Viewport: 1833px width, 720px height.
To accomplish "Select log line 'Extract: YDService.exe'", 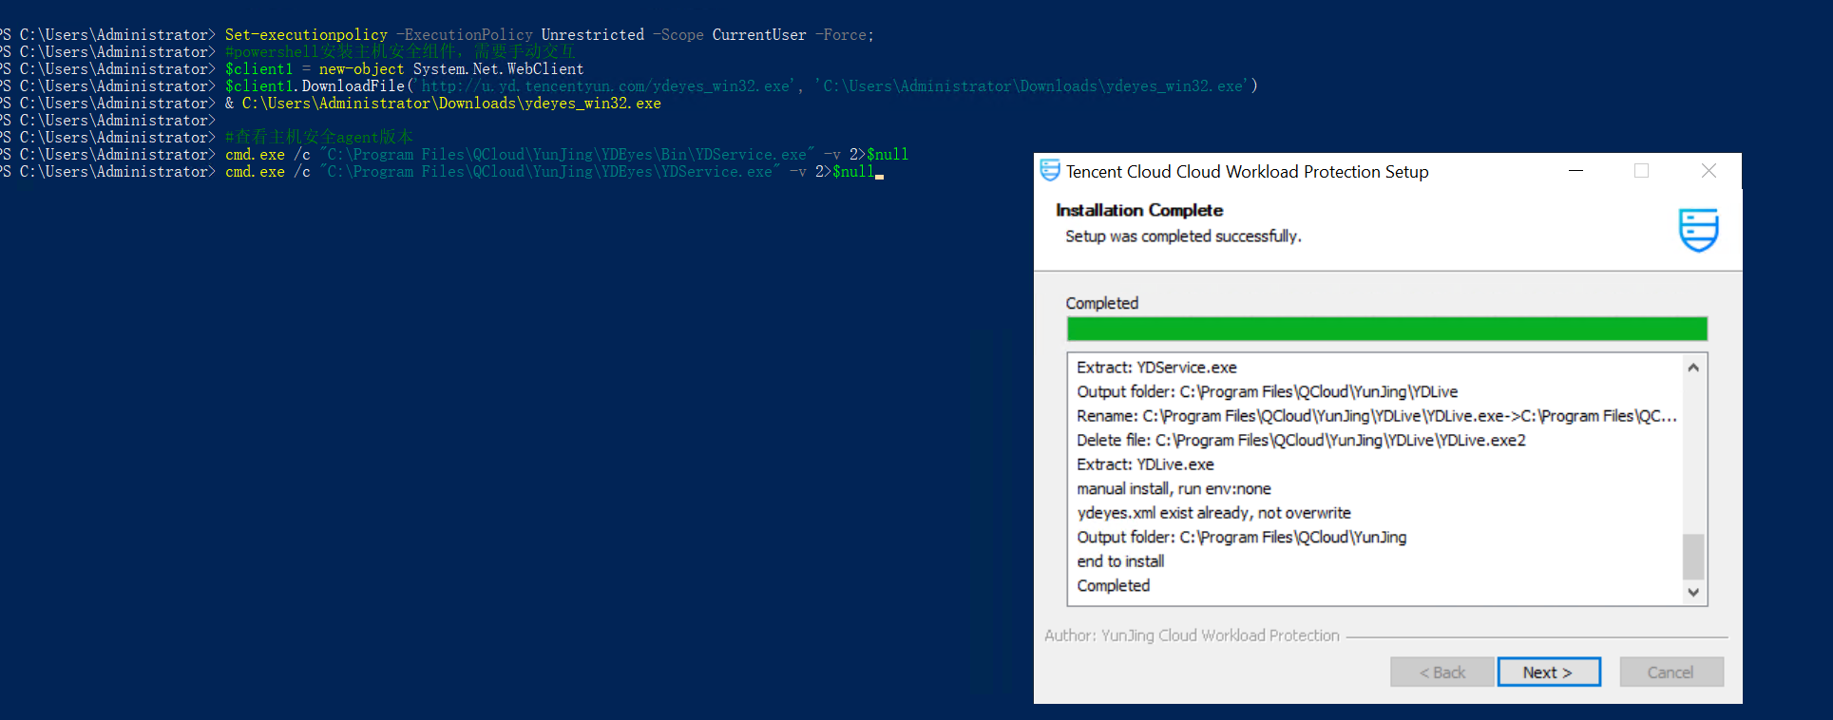I will (1156, 368).
